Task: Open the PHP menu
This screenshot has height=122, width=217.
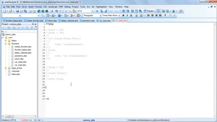Action: pyautogui.click(x=61, y=7)
